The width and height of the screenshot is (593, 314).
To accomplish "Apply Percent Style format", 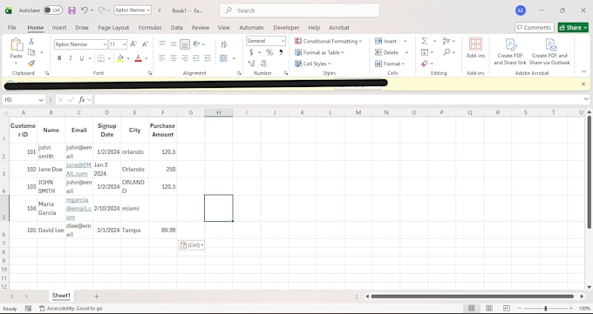I will point(269,52).
